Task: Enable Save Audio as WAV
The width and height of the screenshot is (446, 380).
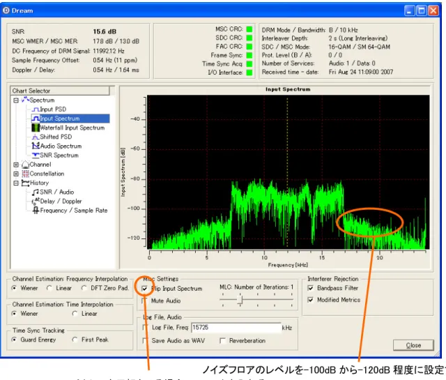Action: [145, 340]
